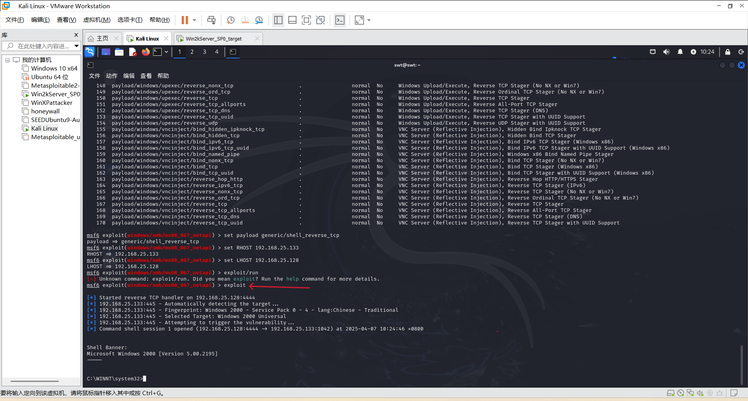Expand the library search filter dropdown

pos(77,46)
